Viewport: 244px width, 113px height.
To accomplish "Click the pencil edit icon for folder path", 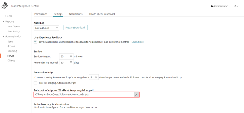I will [x=136, y=95].
